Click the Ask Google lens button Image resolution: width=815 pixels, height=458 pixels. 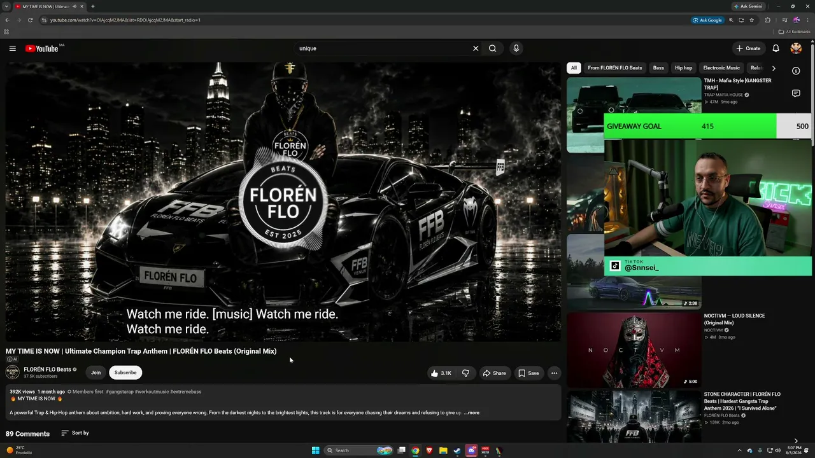point(707,20)
